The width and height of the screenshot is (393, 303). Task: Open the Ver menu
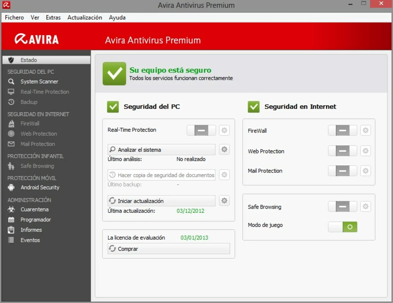(35, 17)
